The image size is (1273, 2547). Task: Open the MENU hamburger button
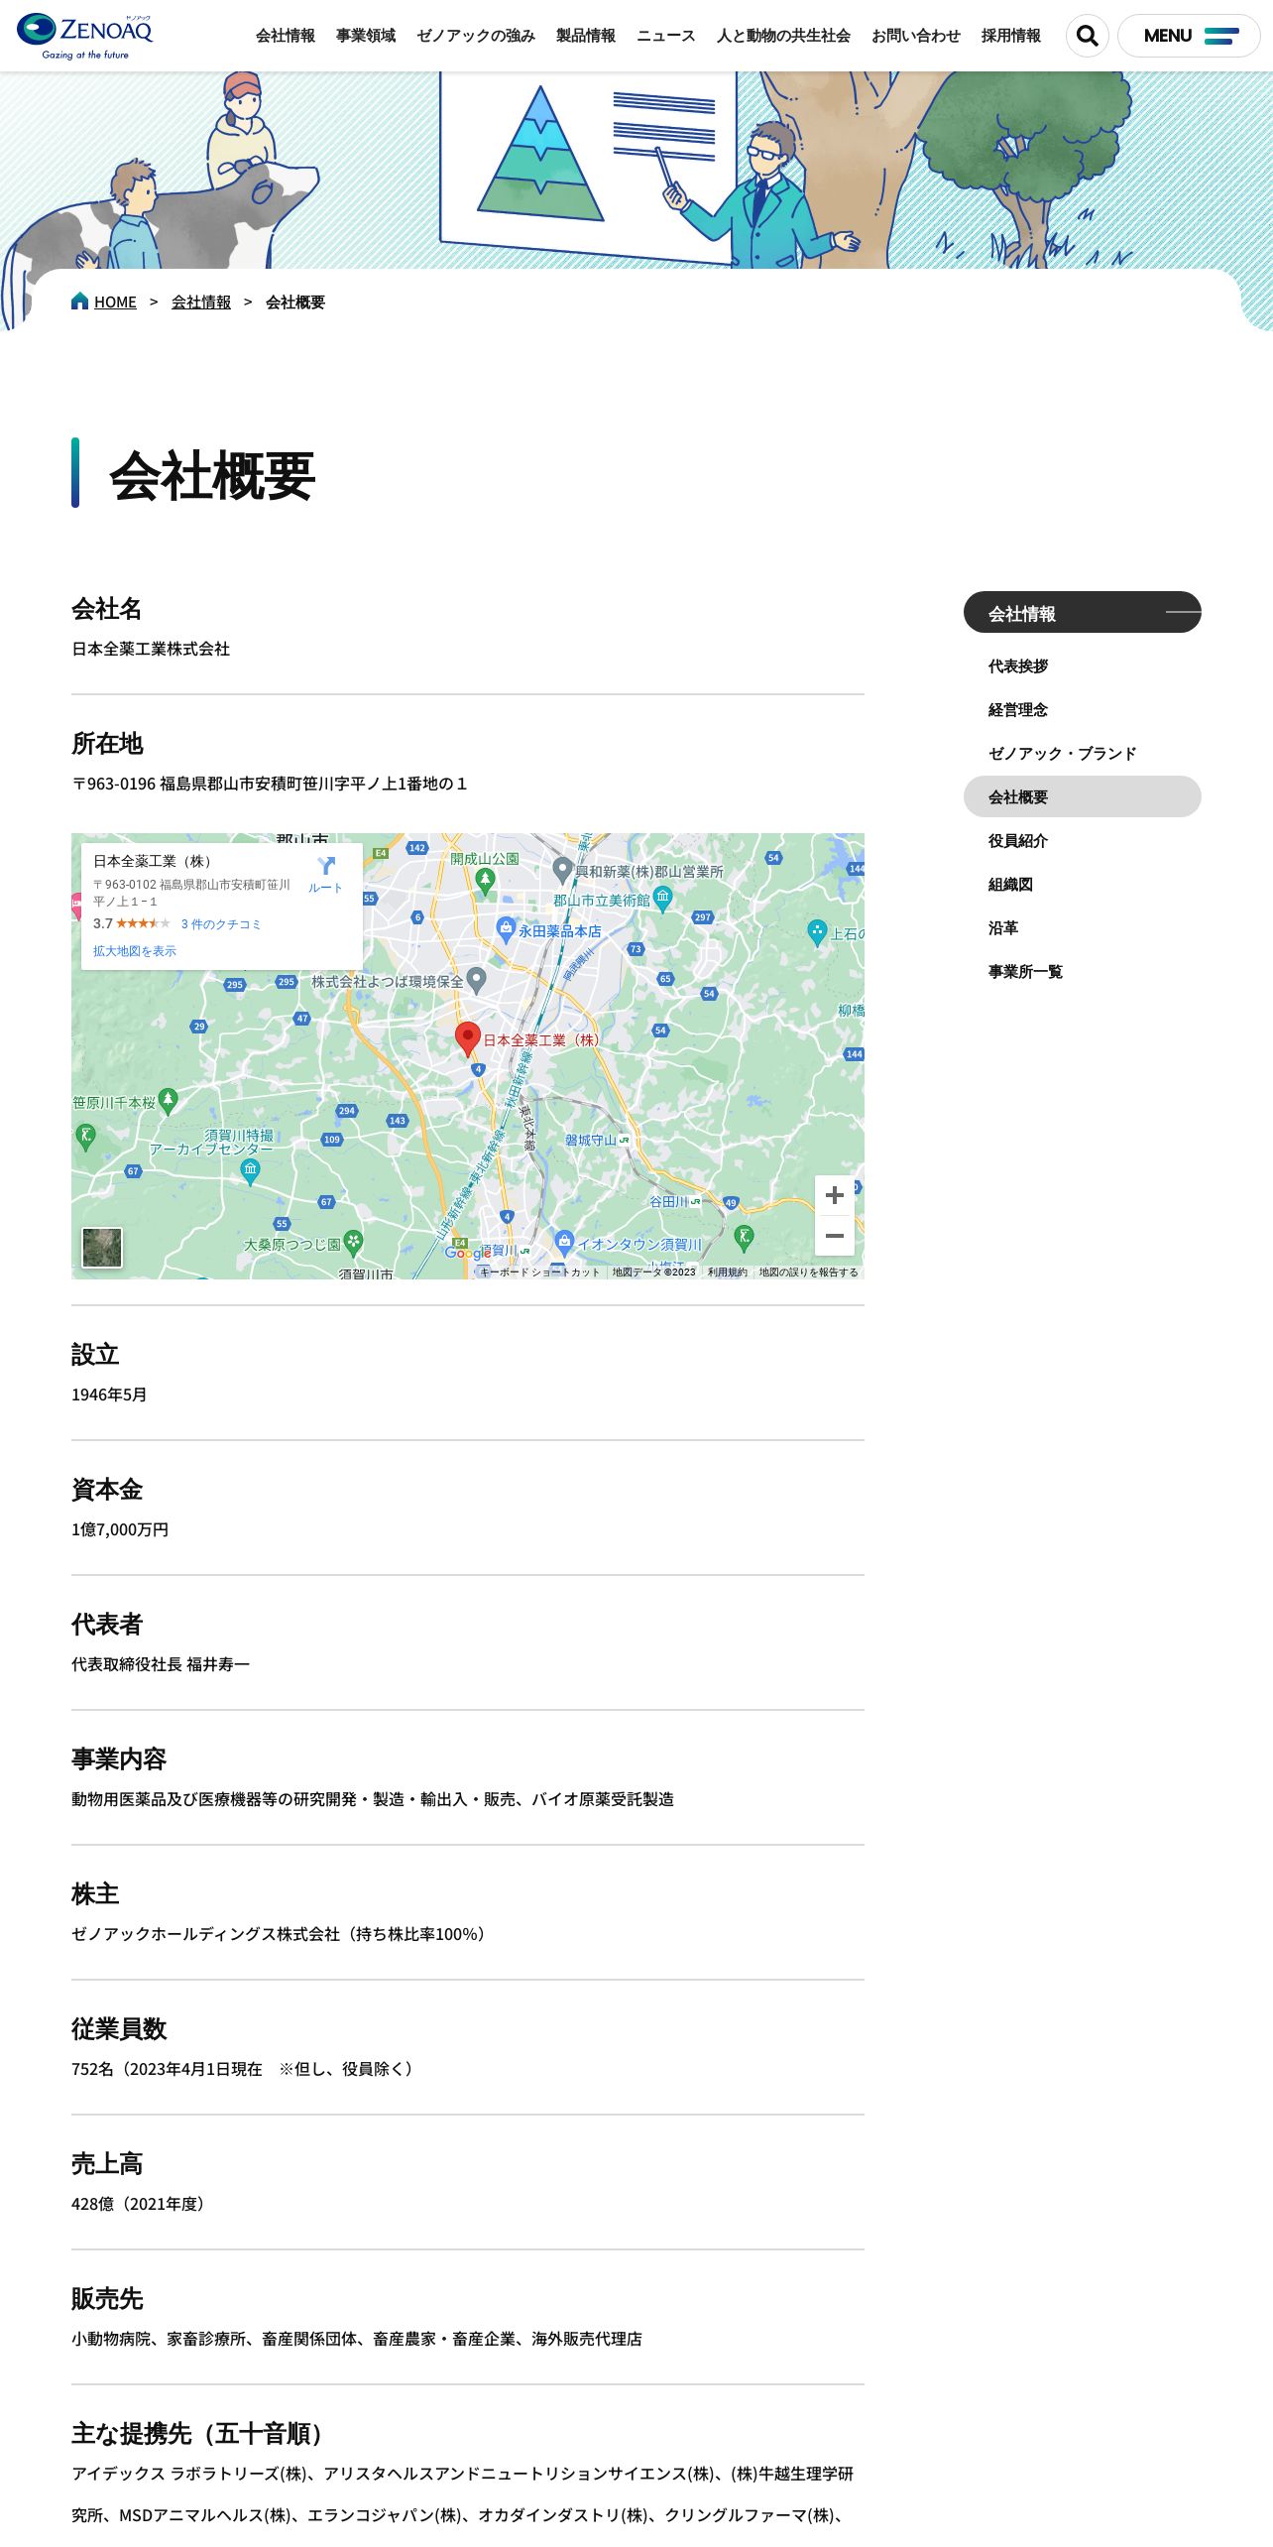pyautogui.click(x=1189, y=36)
